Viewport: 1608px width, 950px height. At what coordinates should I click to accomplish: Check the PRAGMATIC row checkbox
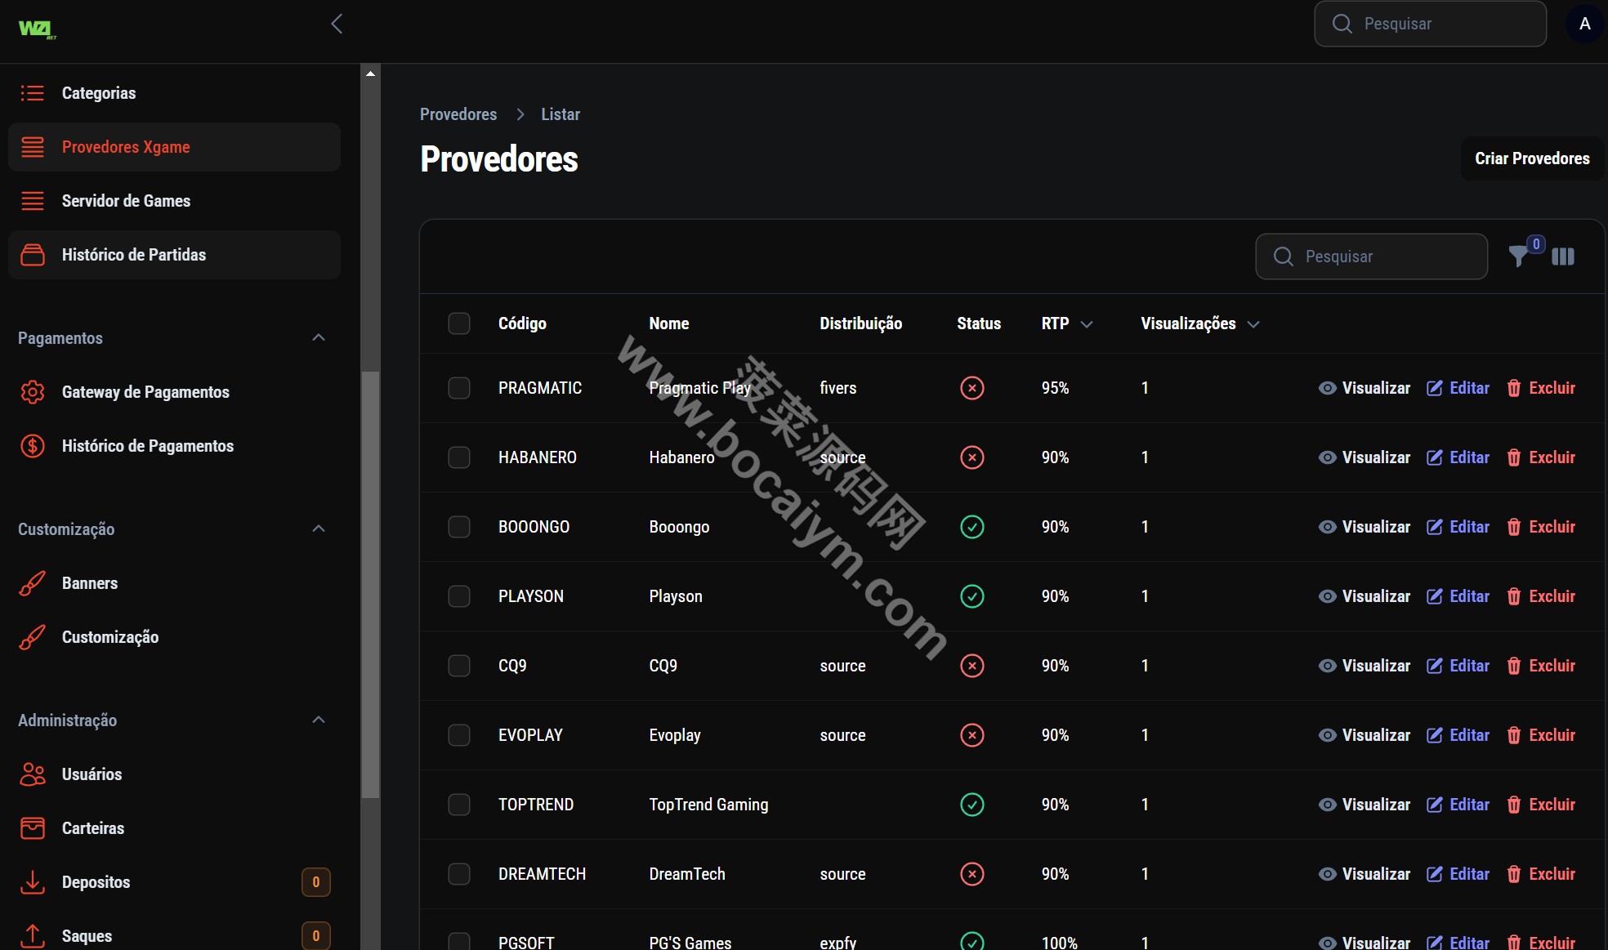(459, 388)
